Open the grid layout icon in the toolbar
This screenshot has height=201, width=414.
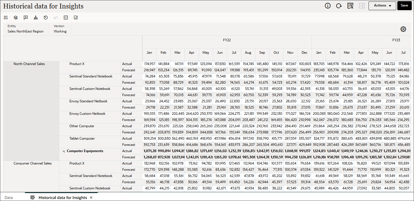66,18
